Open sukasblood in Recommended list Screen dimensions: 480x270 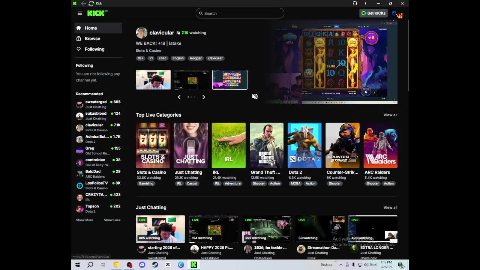[x=98, y=116]
